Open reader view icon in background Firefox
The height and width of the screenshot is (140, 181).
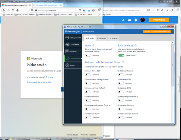pos(148,10)
